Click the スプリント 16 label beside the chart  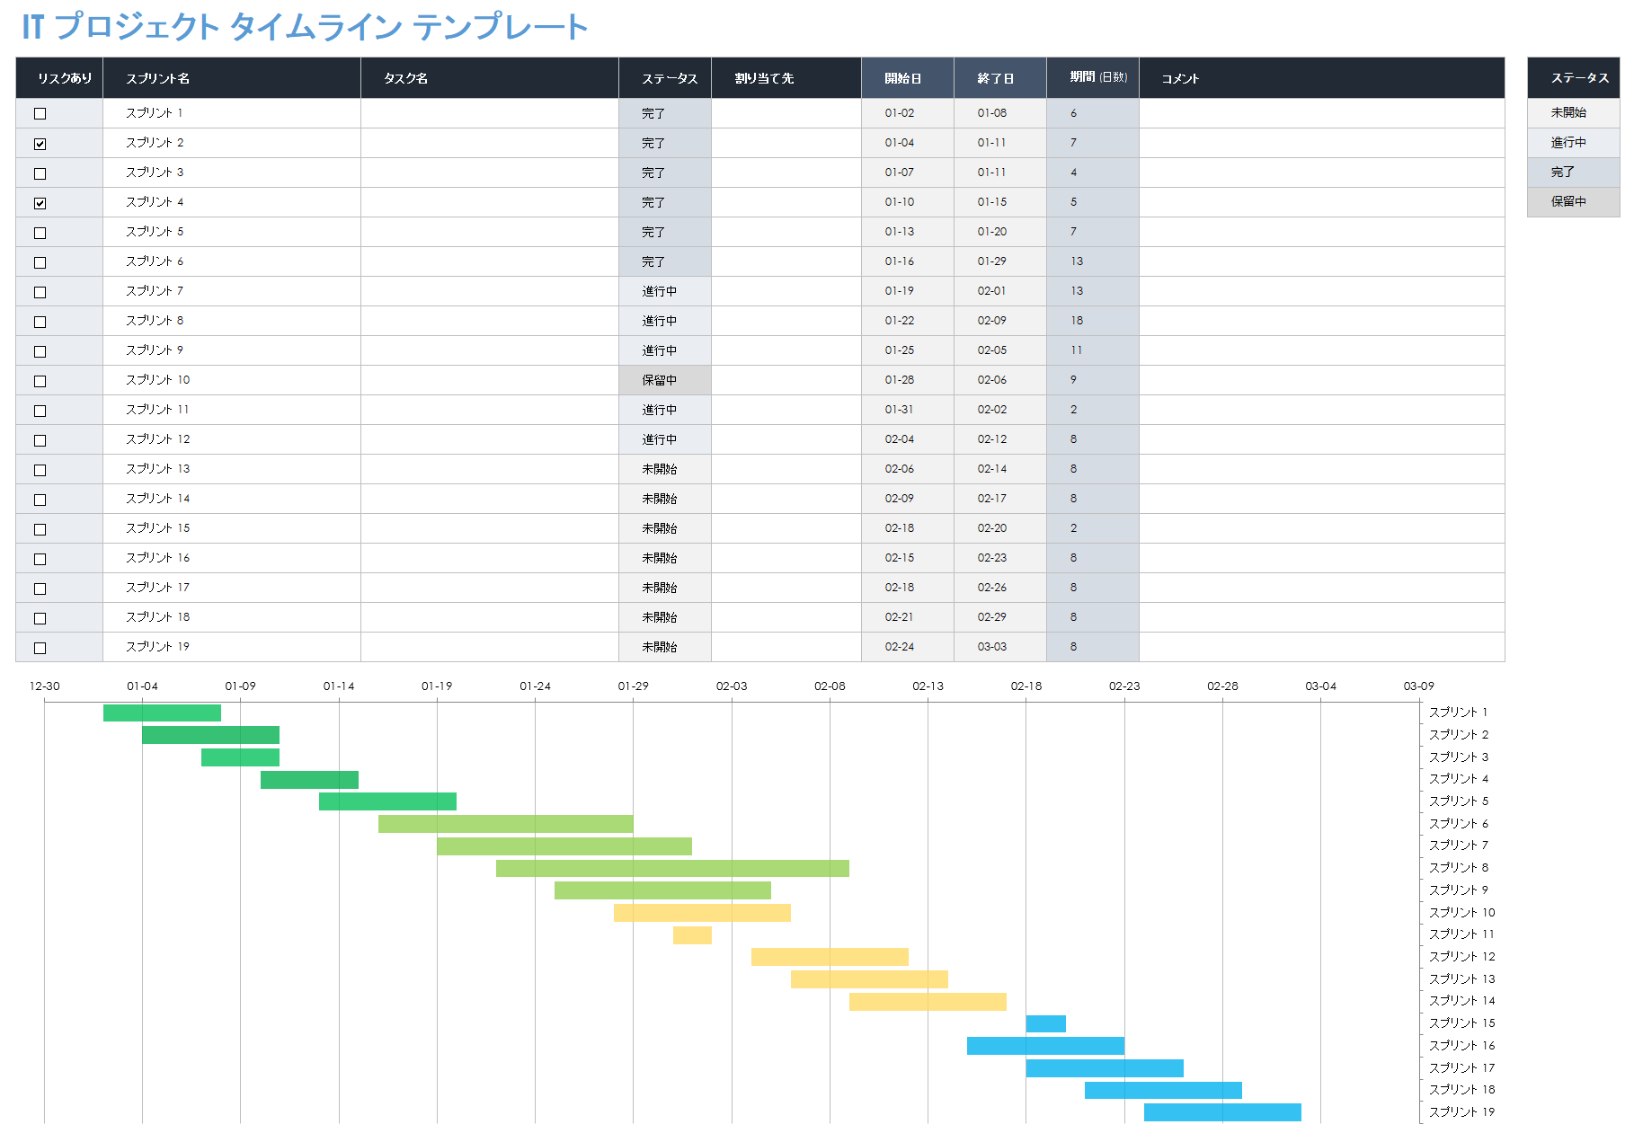[1462, 1046]
